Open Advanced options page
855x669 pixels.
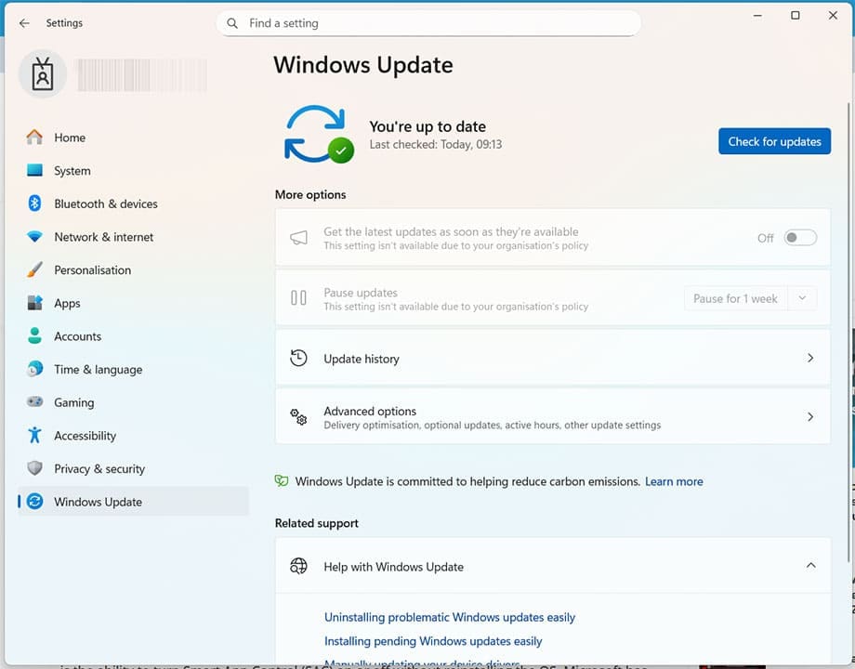coord(552,418)
